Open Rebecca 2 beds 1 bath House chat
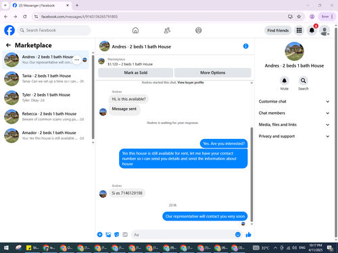Screen dimensions: 338x253 click(45, 117)
